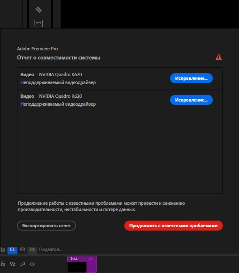239x273 pixels.
Task: Toggle the C1 caption track target
Action: click(x=12, y=250)
